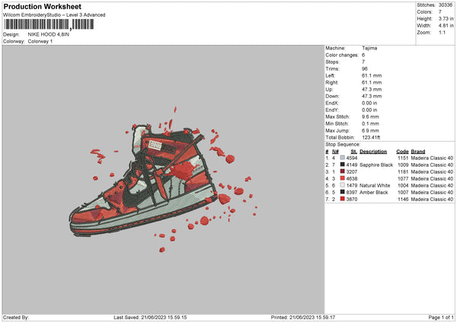Click the Zoom value 1:1
The image size is (457, 323).
[442, 32]
